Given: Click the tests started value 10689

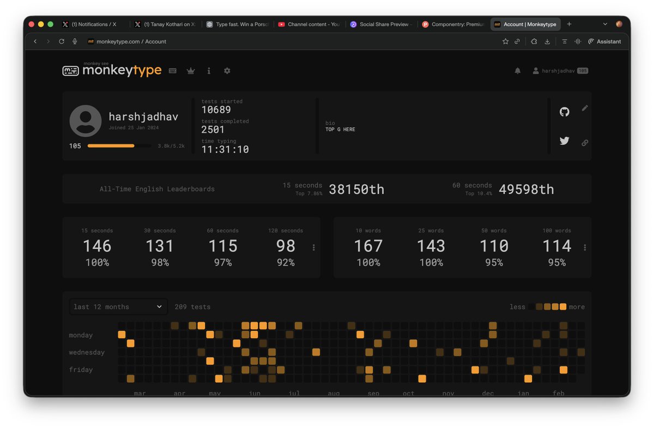Looking at the screenshot, I should point(216,110).
